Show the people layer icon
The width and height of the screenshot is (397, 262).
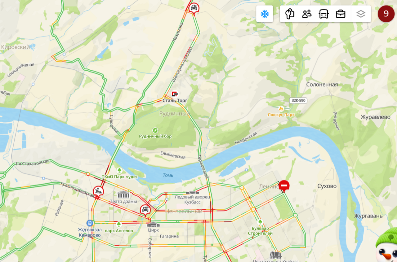coord(307,14)
